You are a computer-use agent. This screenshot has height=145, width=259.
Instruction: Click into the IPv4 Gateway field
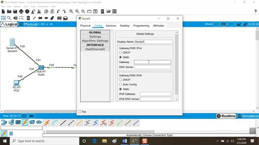[153, 62]
